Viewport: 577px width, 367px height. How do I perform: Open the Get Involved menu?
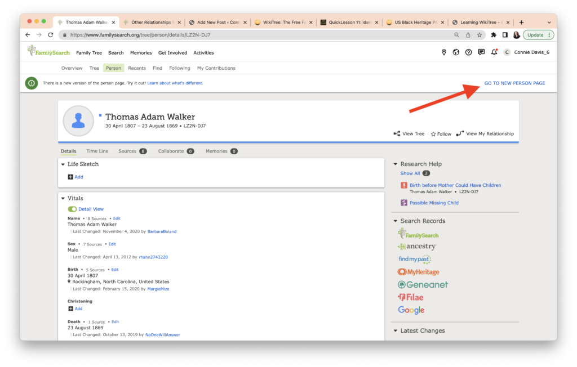point(172,53)
